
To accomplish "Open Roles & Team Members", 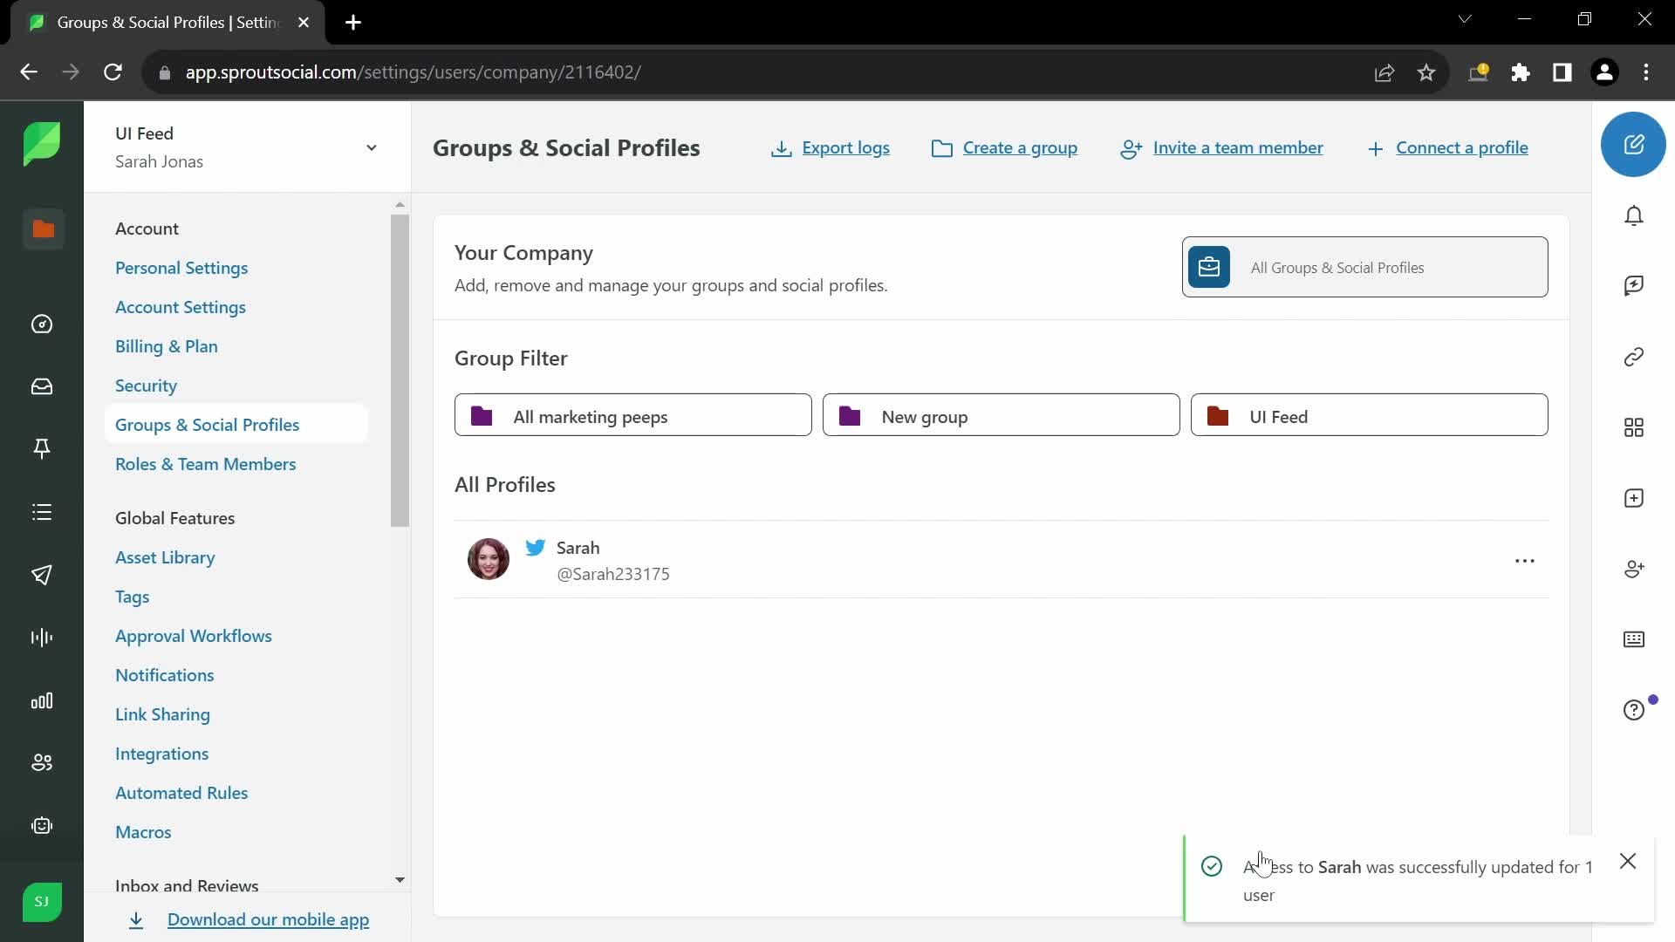I will (206, 464).
